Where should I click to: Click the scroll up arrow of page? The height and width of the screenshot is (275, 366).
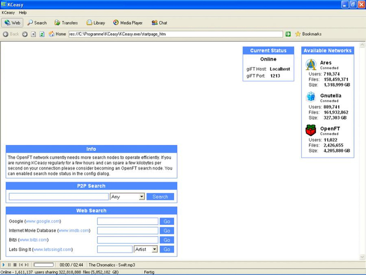click(362, 44)
